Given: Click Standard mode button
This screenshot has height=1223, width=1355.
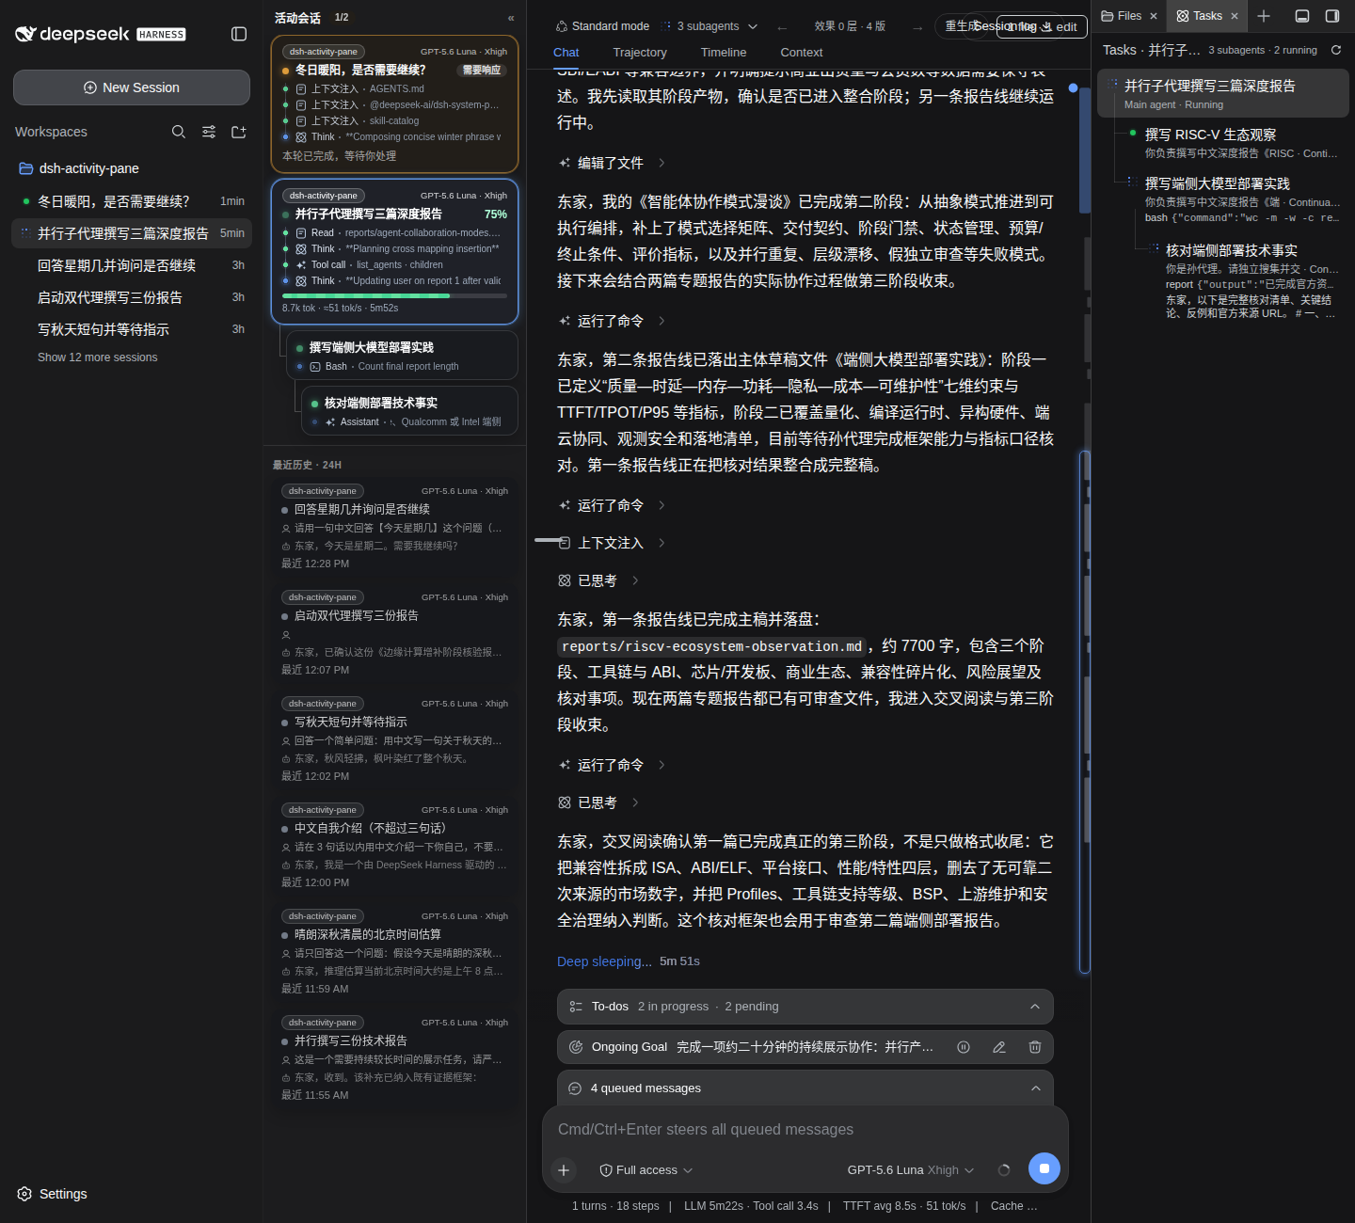Looking at the screenshot, I should pyautogui.click(x=602, y=26).
